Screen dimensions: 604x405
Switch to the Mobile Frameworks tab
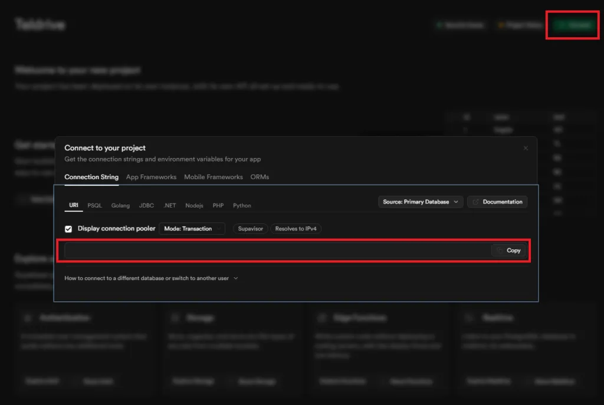pyautogui.click(x=213, y=177)
